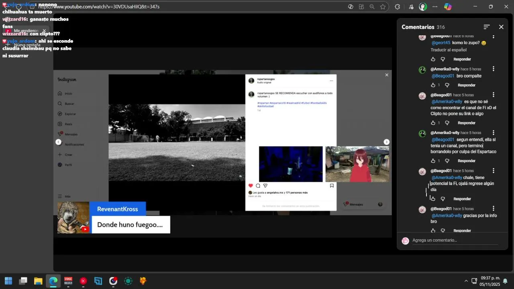
Task: Add page to favorites star icon
Action: coord(383,7)
